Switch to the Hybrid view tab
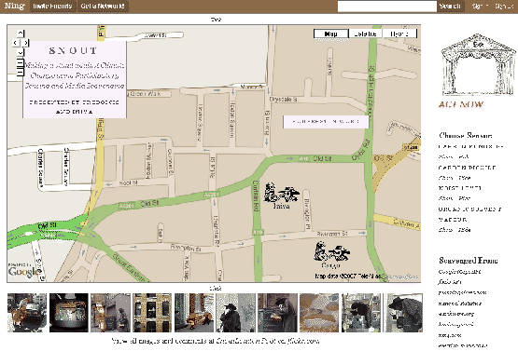 [x=399, y=34]
